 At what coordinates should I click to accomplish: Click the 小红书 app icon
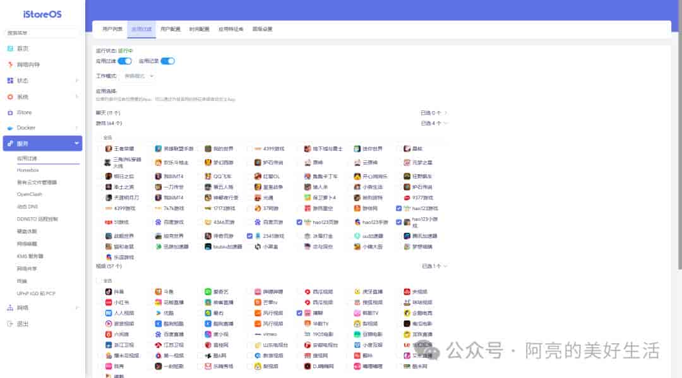click(x=109, y=302)
